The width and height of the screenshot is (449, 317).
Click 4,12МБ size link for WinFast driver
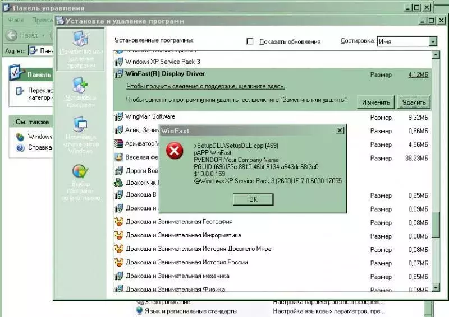(x=418, y=75)
